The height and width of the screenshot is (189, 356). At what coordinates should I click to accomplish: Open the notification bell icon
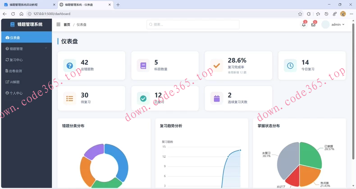coord(304,25)
